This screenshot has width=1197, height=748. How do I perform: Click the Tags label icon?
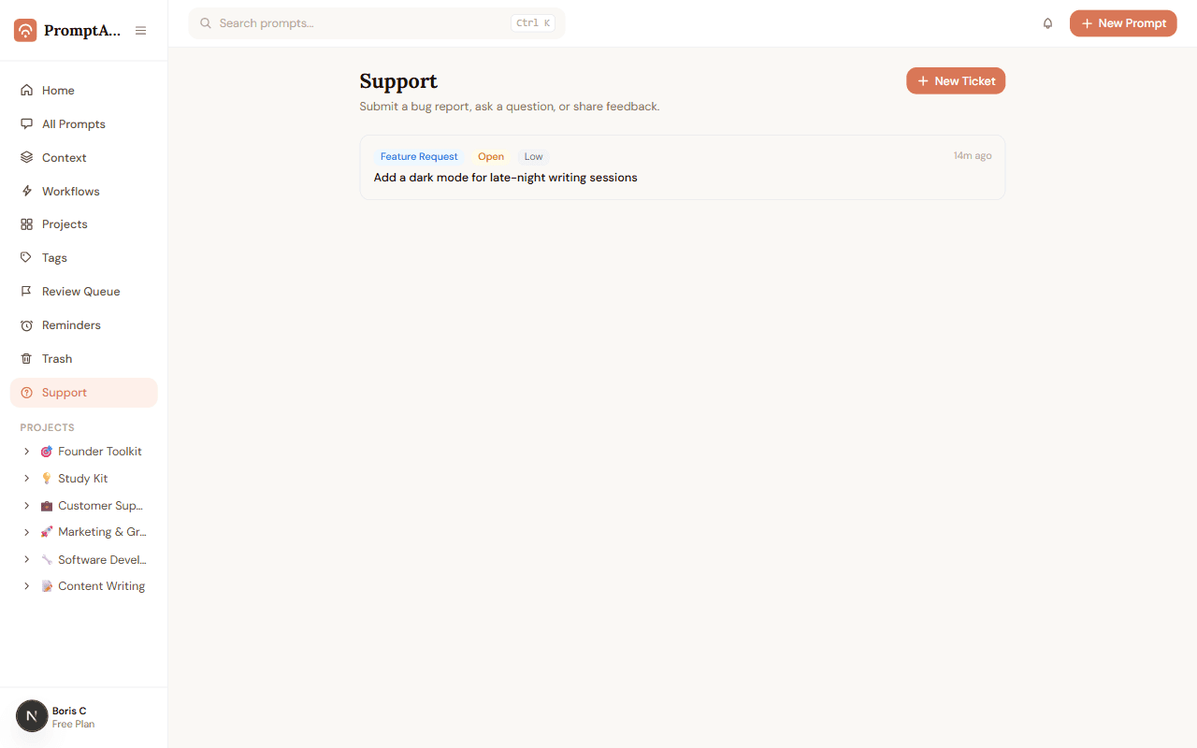pyautogui.click(x=26, y=258)
